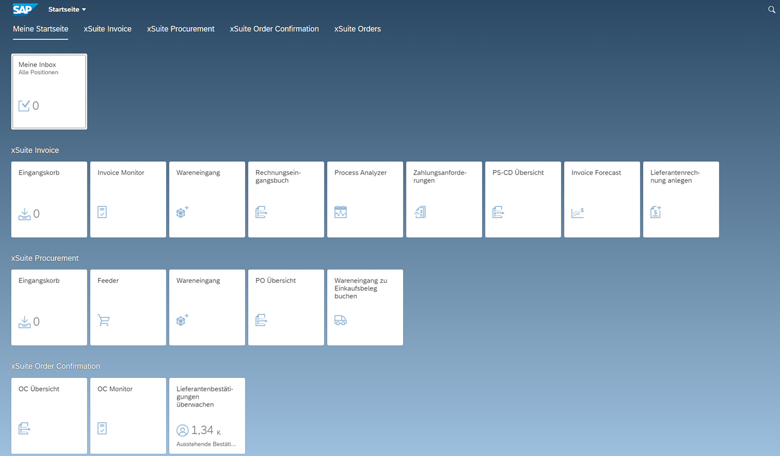780x456 pixels.
Task: Click the dollar chart icon on Invoice Forecast
Action: tap(578, 213)
